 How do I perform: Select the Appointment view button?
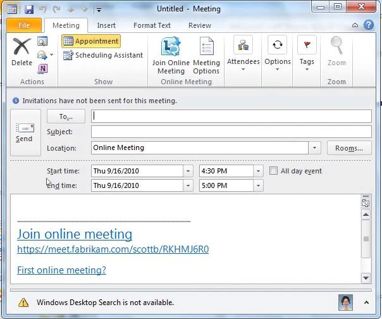pos(91,41)
